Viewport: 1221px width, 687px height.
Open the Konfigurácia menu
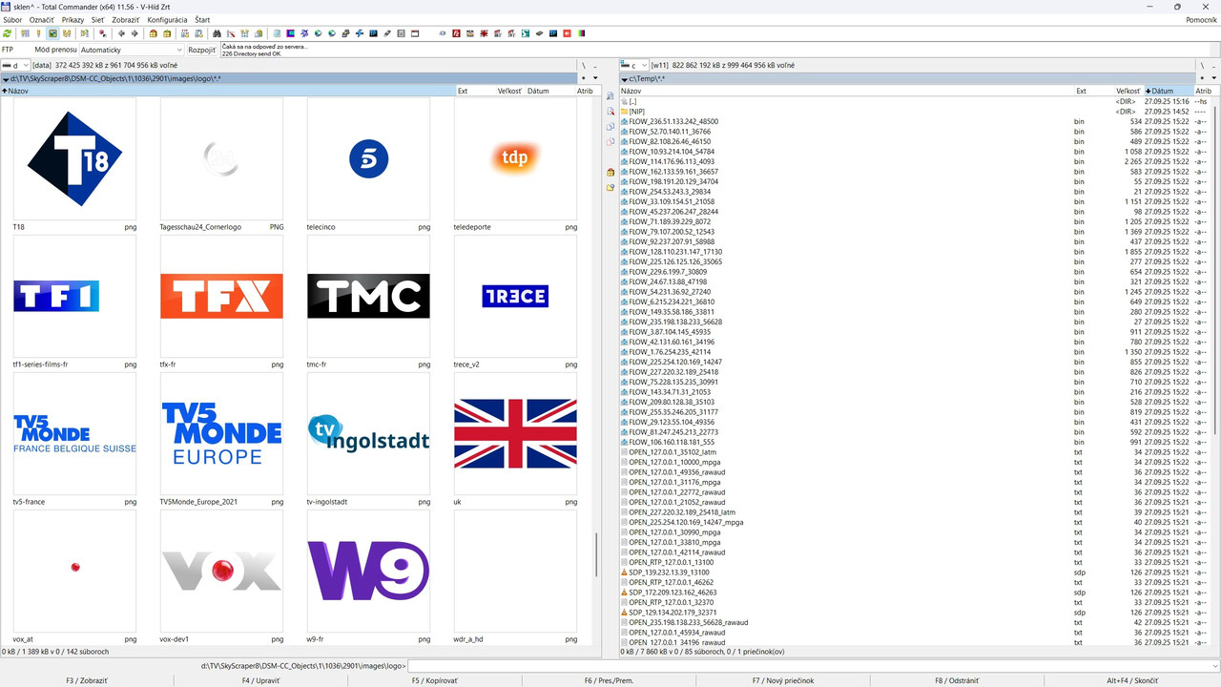167,20
